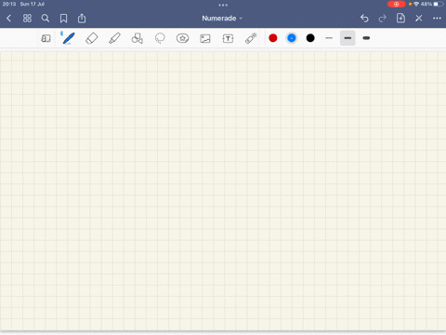Open the Numerade document title dropdown

click(x=222, y=19)
